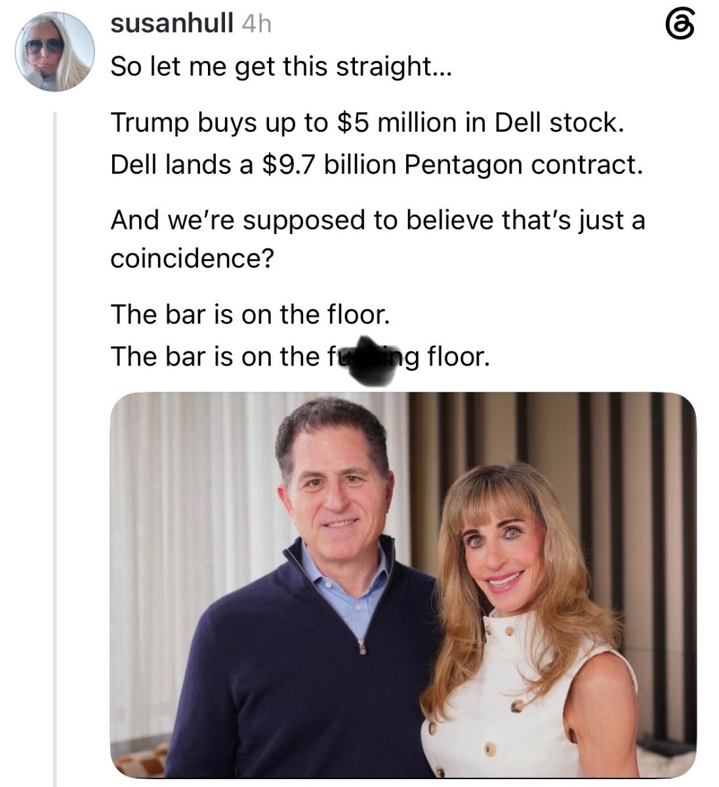Click the line about Trump buying Dell stock
The height and width of the screenshot is (787, 719).
click(x=366, y=123)
